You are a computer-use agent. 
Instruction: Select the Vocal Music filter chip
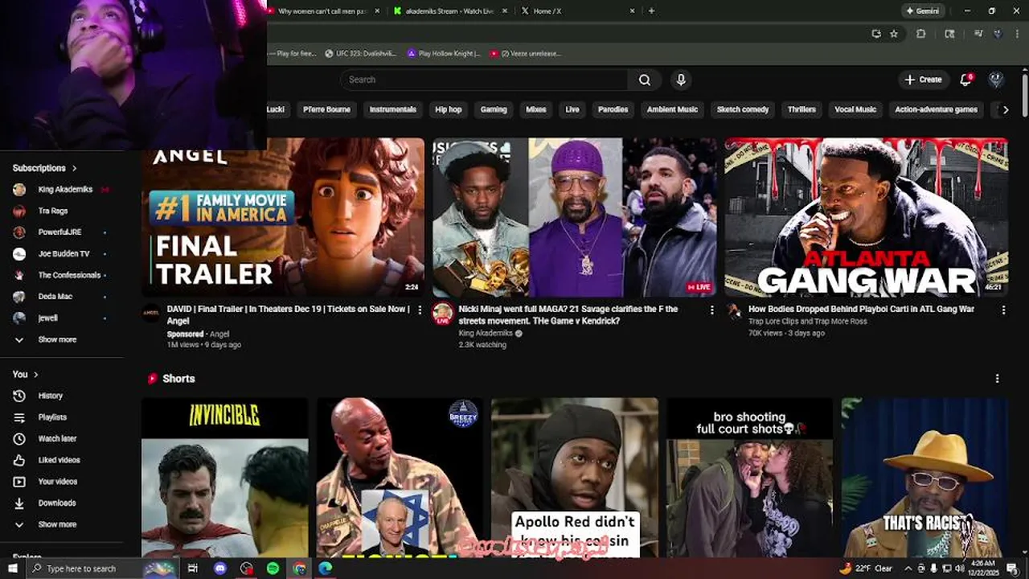(855, 109)
